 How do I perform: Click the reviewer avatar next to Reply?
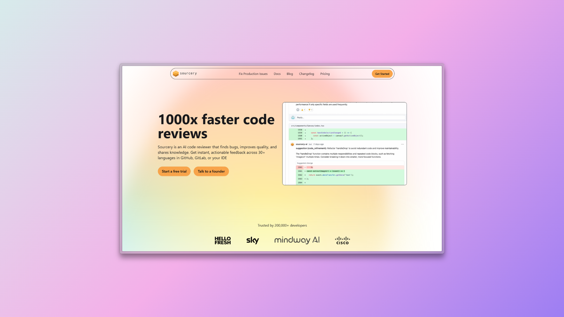click(x=293, y=117)
